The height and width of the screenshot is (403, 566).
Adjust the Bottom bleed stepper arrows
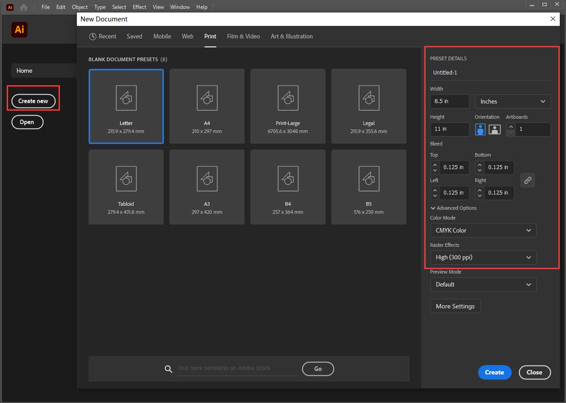coord(479,167)
